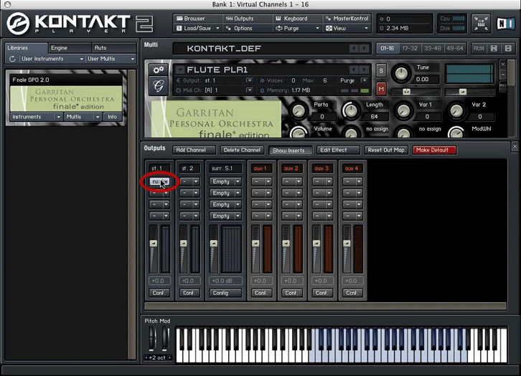Switch to Engine tab
The image size is (521, 376).
[x=70, y=48]
